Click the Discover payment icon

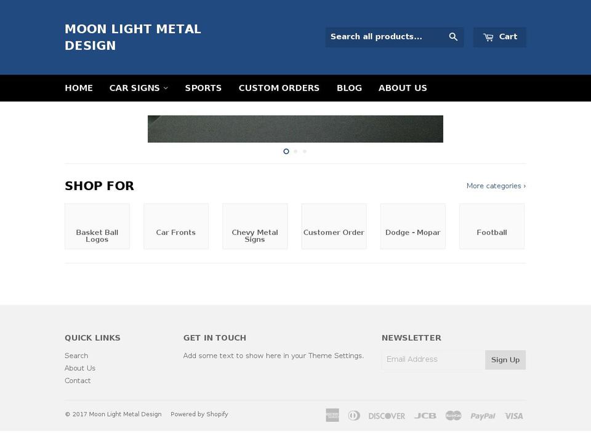387,416
